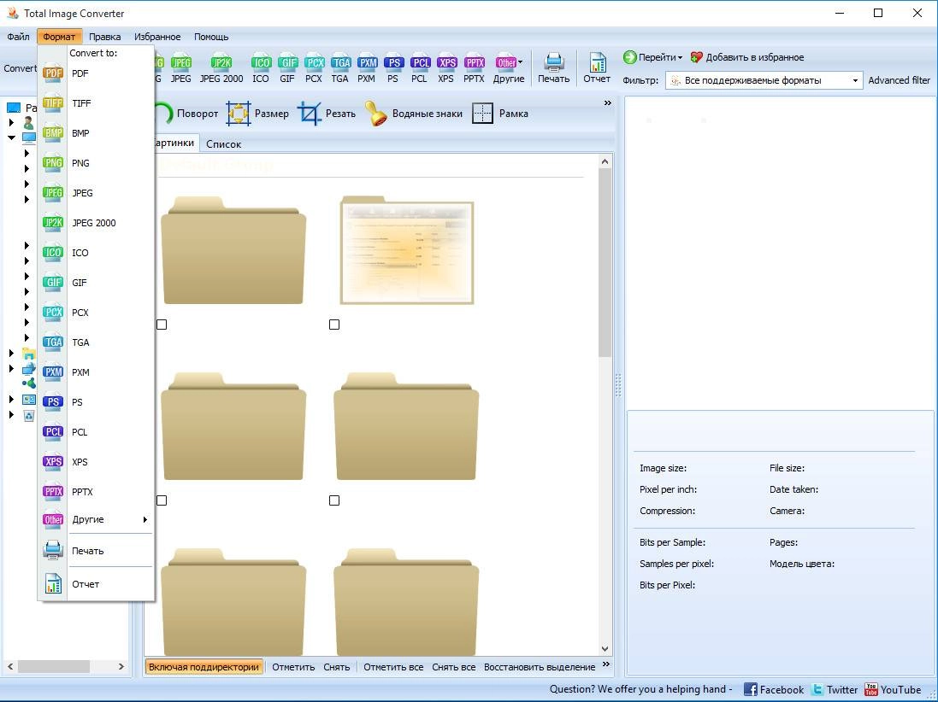Click the PCX icon in the Format menu
Image resolution: width=938 pixels, height=702 pixels.
click(53, 313)
